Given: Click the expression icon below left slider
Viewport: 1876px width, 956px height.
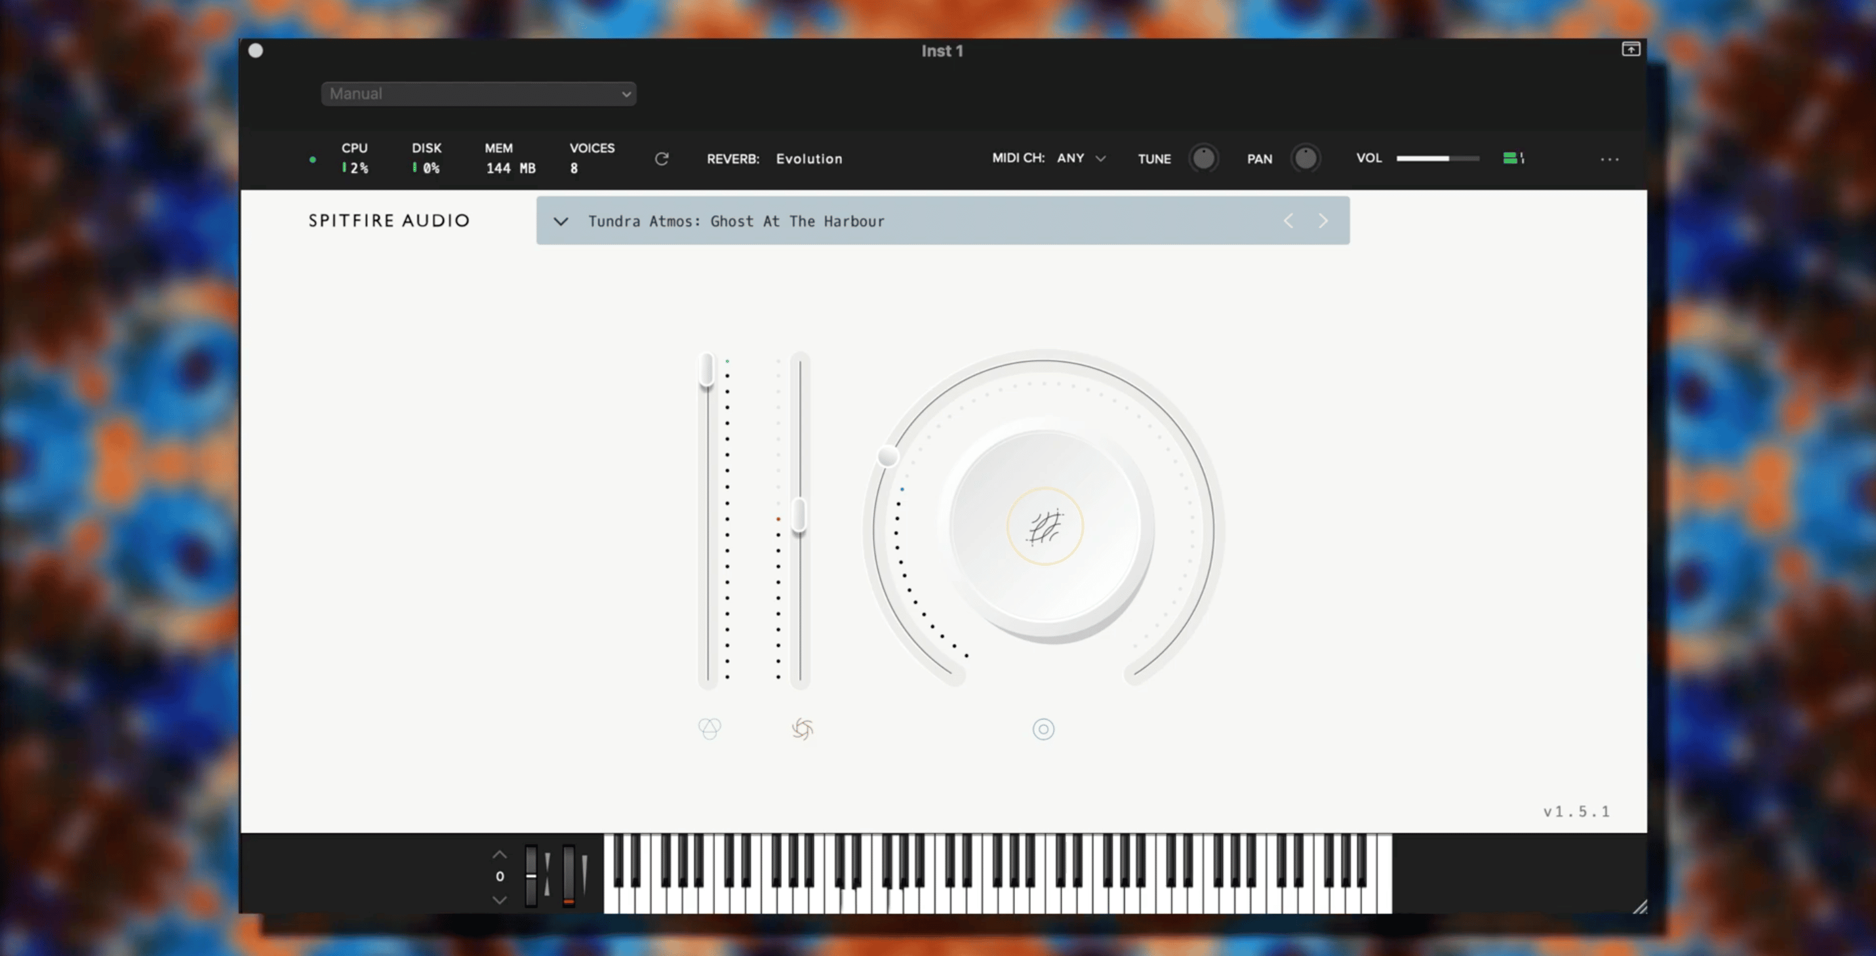Looking at the screenshot, I should pyautogui.click(x=709, y=728).
